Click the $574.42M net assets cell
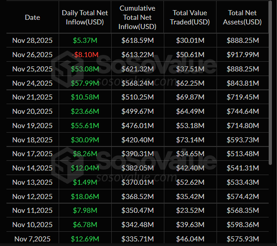Viewport: 277px width, 246px height. click(243, 197)
